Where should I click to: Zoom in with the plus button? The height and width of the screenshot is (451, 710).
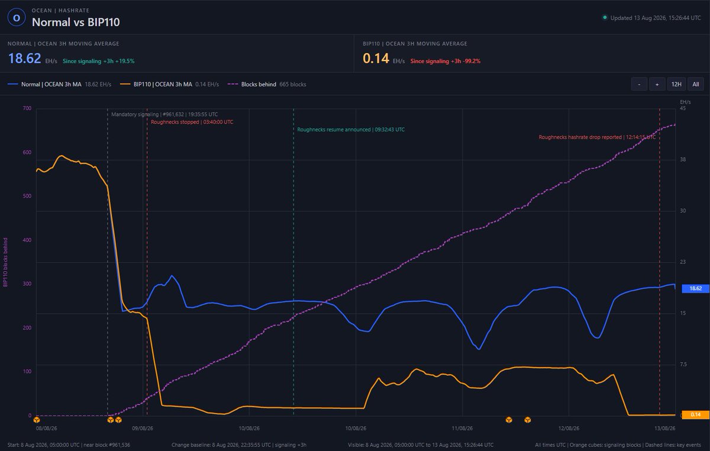[657, 84]
